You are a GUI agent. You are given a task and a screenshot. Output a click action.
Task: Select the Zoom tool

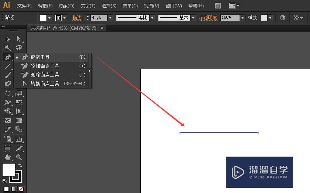pyautogui.click(x=19, y=157)
